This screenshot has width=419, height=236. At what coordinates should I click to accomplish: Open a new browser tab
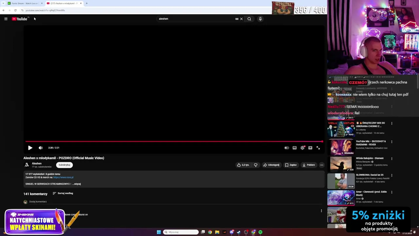click(87, 3)
